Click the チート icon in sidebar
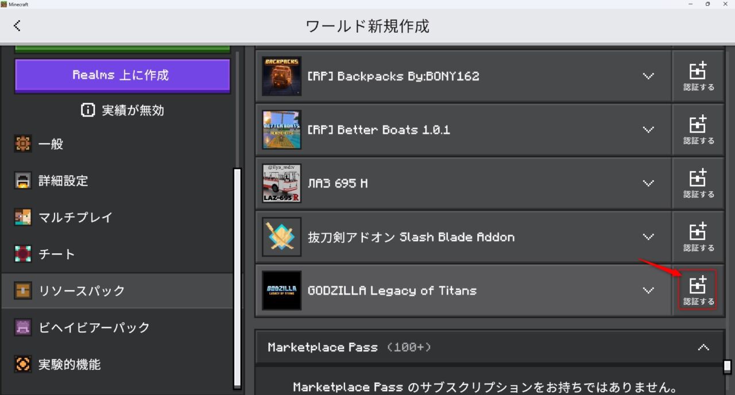This screenshot has width=735, height=395. coord(23,254)
